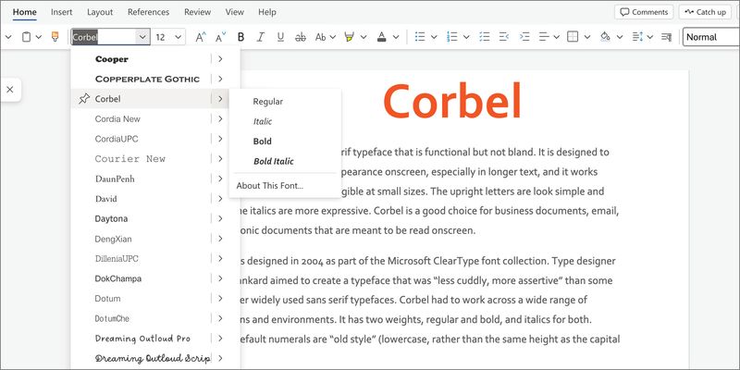
Task: Expand the Copperplate Gothic submenu arrow
Action: (x=220, y=79)
